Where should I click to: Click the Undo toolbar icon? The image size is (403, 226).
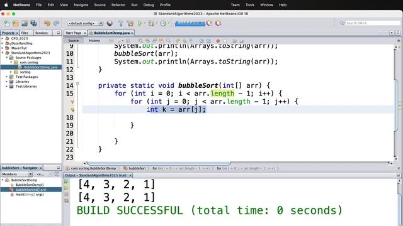[x=47, y=23]
